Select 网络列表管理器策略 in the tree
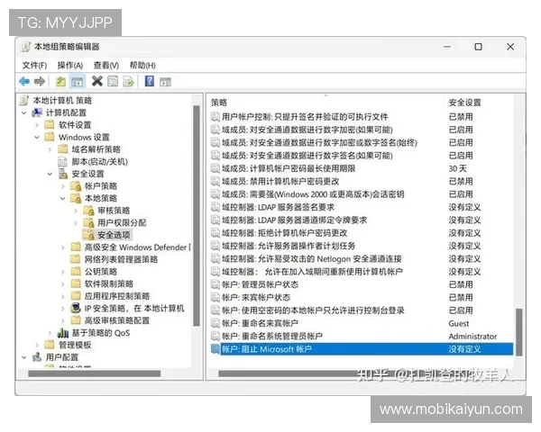 click(x=121, y=259)
